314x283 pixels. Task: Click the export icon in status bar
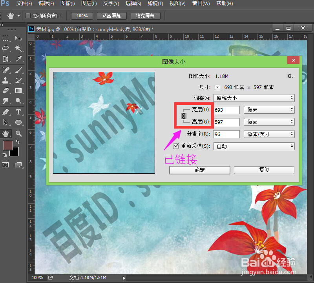pos(51,278)
